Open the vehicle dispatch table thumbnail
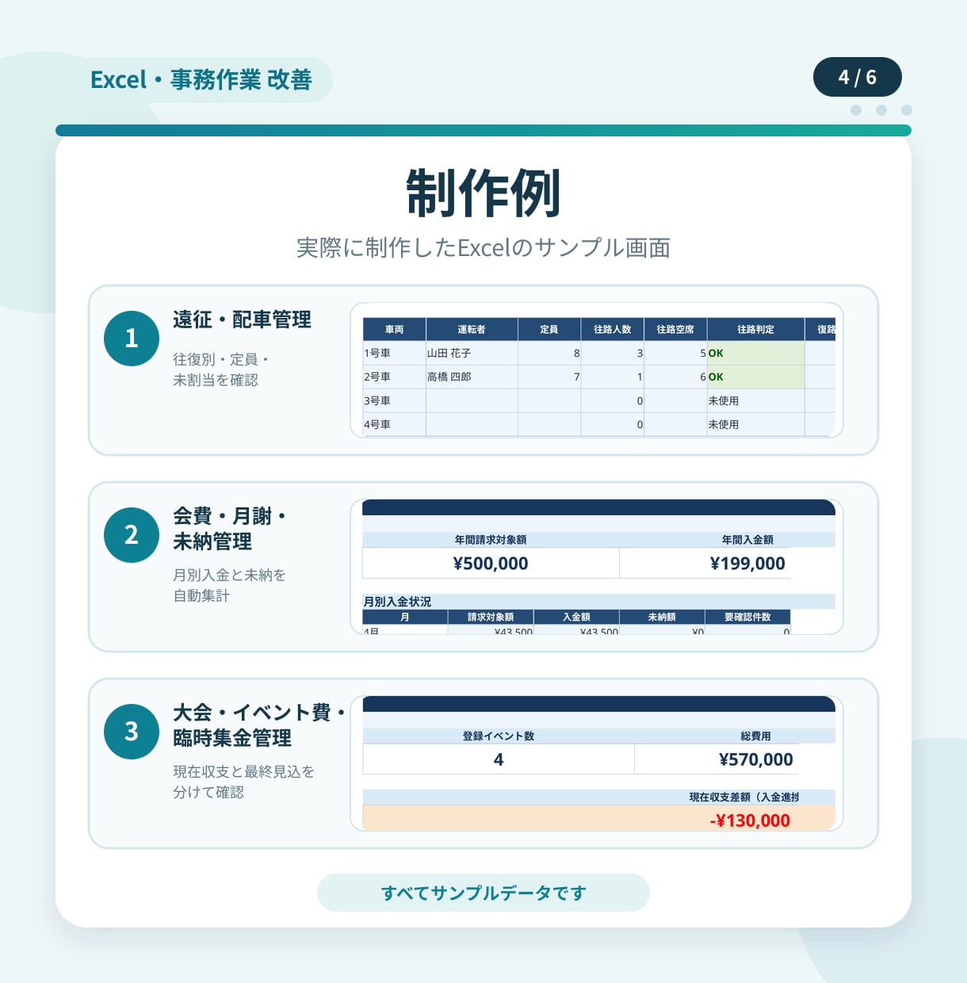This screenshot has width=967, height=983. pos(597,370)
